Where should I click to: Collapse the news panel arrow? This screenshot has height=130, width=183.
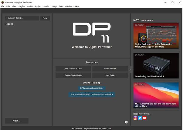(131, 70)
